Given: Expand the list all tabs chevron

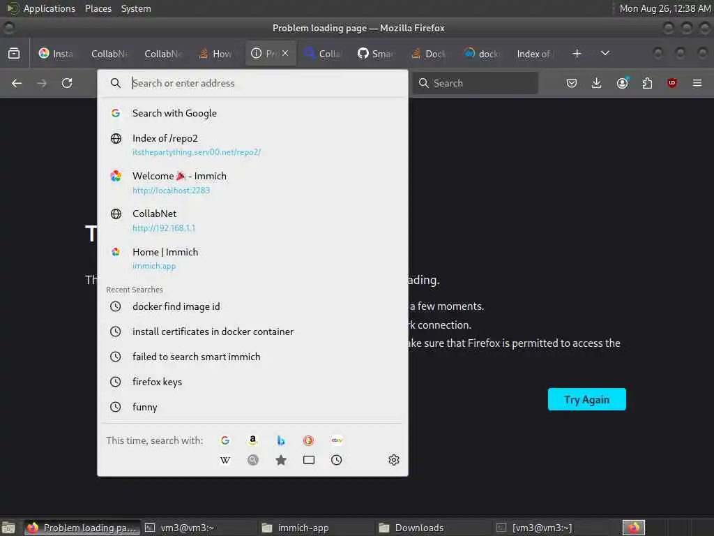Looking at the screenshot, I should pyautogui.click(x=605, y=53).
